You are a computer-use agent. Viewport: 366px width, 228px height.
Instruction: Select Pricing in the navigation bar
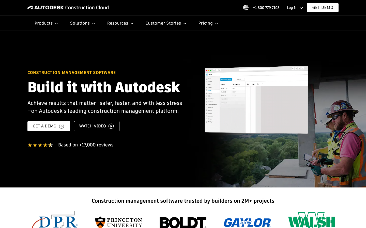pyautogui.click(x=208, y=23)
